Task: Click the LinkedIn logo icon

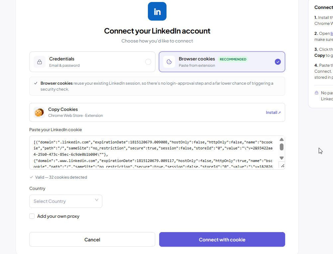Action: 157,11
